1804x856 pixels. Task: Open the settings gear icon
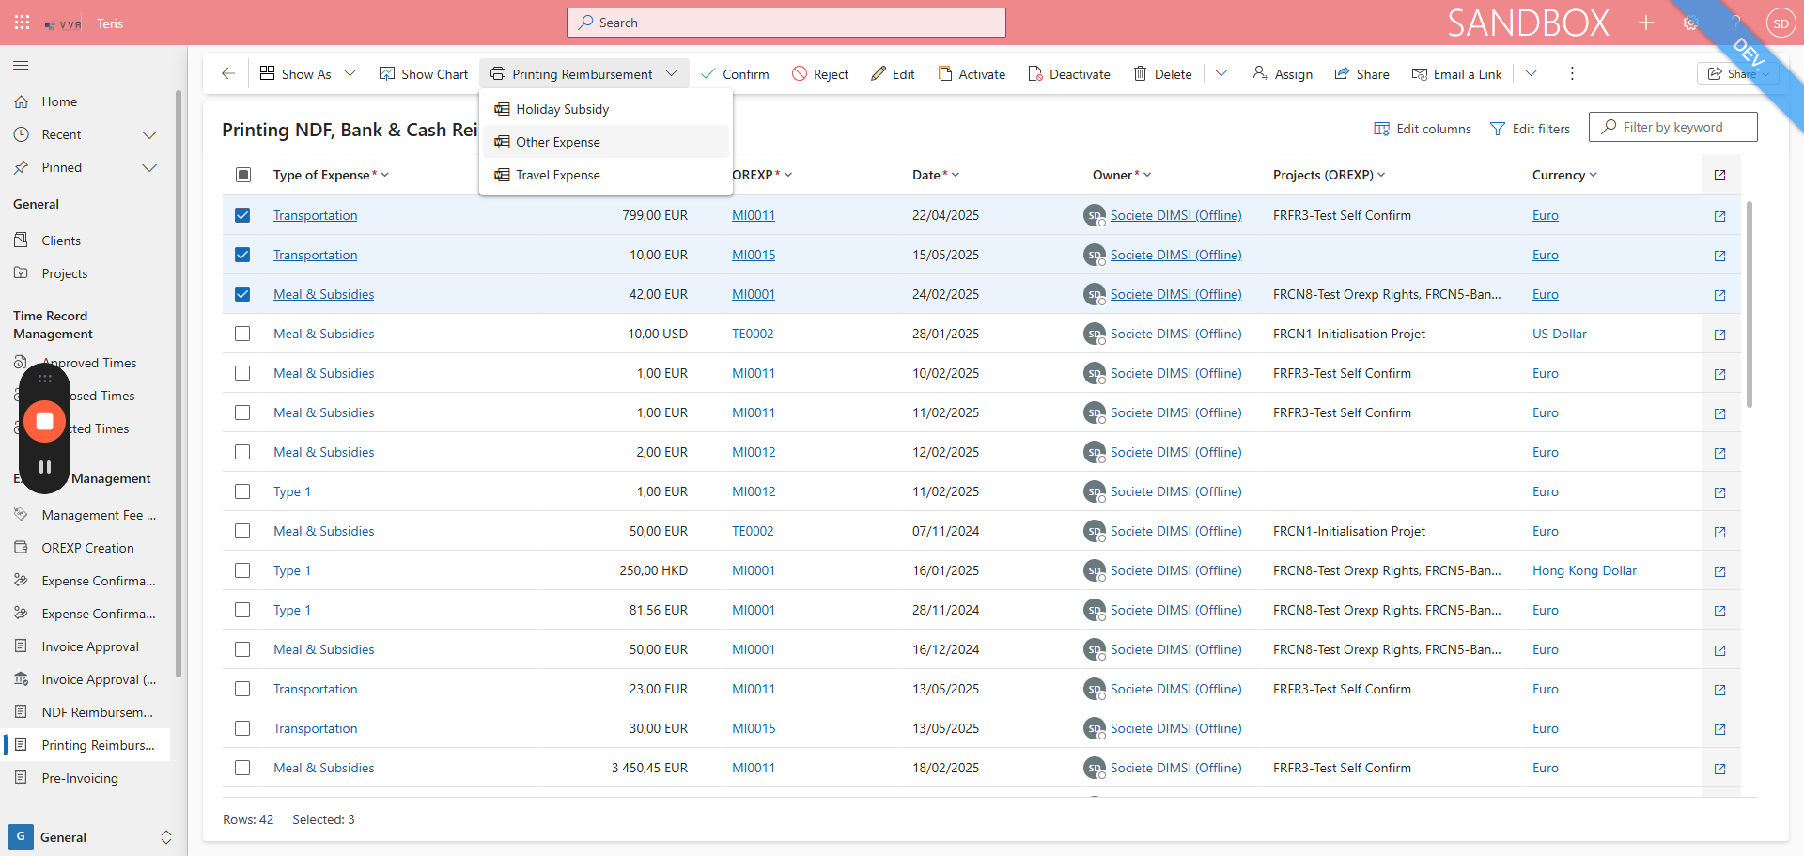pyautogui.click(x=1690, y=23)
